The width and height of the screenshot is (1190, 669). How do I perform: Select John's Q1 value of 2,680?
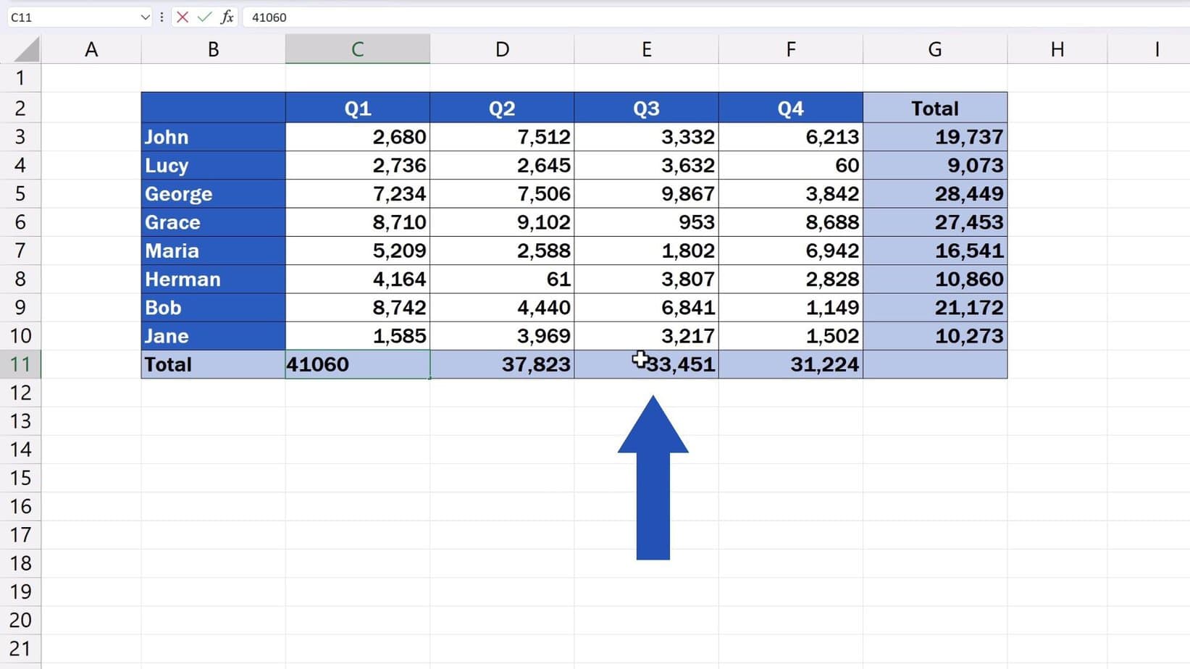pos(357,136)
